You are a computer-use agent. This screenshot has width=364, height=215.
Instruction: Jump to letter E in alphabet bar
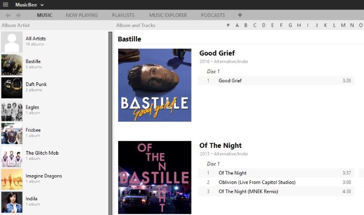pos(272,25)
